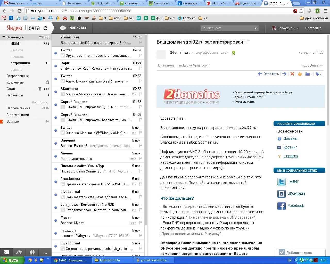The image size is (330, 264).
Task: Expand the Аноним thread counter 36
Action: click(133, 159)
